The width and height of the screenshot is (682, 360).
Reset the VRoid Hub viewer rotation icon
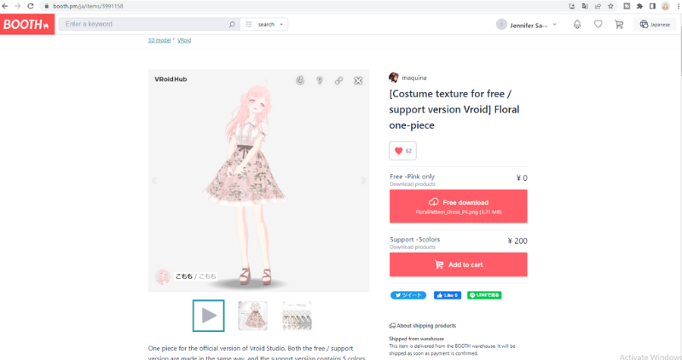300,80
